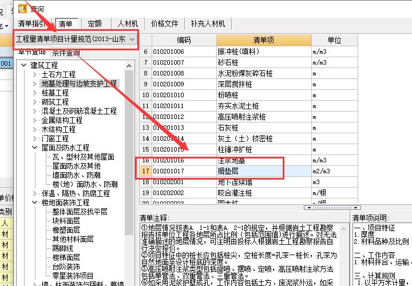Expand the 混凝土及钢筋混凝土工程 node
This screenshot has width=412, height=286.
click(35, 111)
